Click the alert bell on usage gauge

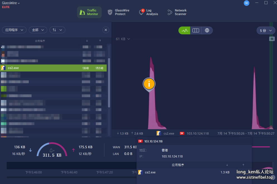click(x=52, y=150)
